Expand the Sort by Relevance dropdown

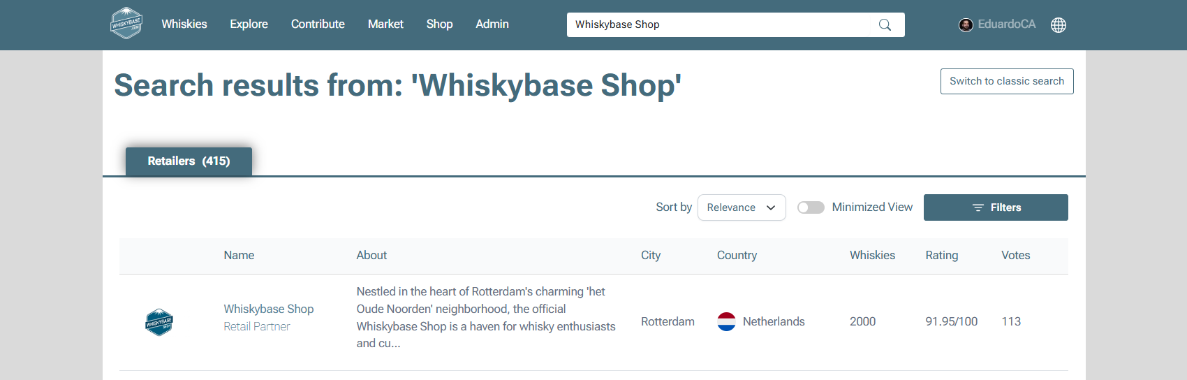[x=742, y=207]
